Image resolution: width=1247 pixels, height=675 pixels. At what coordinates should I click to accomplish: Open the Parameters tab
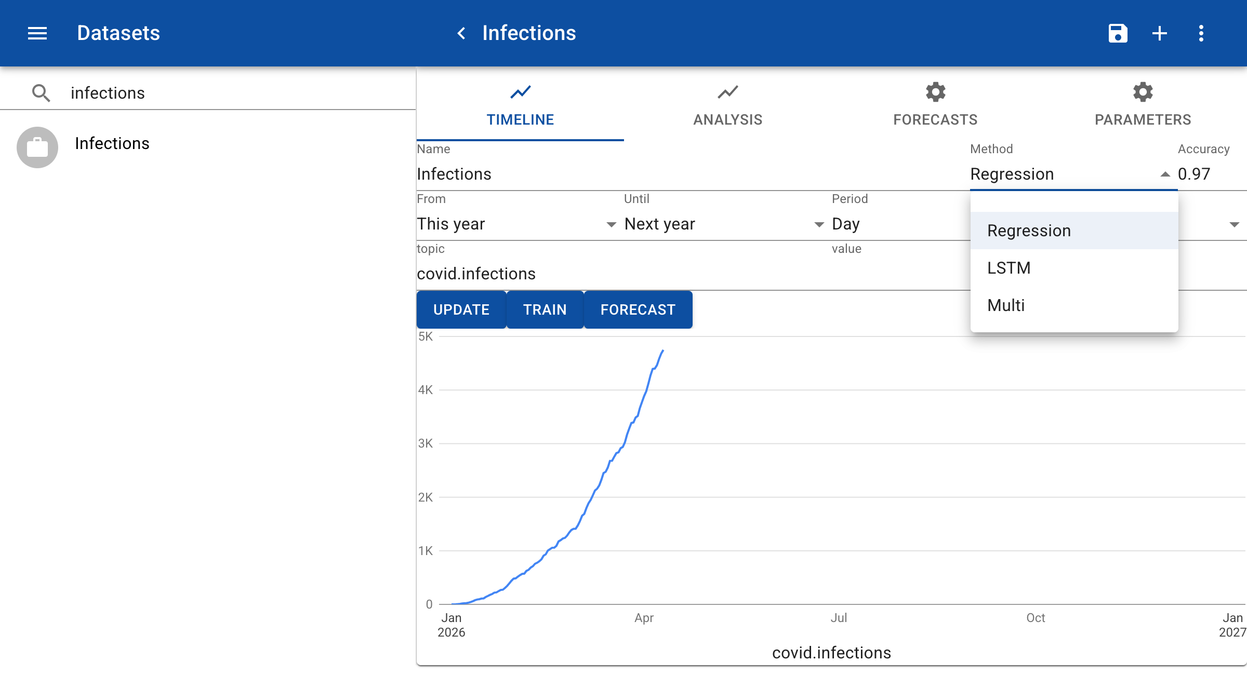(x=1143, y=106)
